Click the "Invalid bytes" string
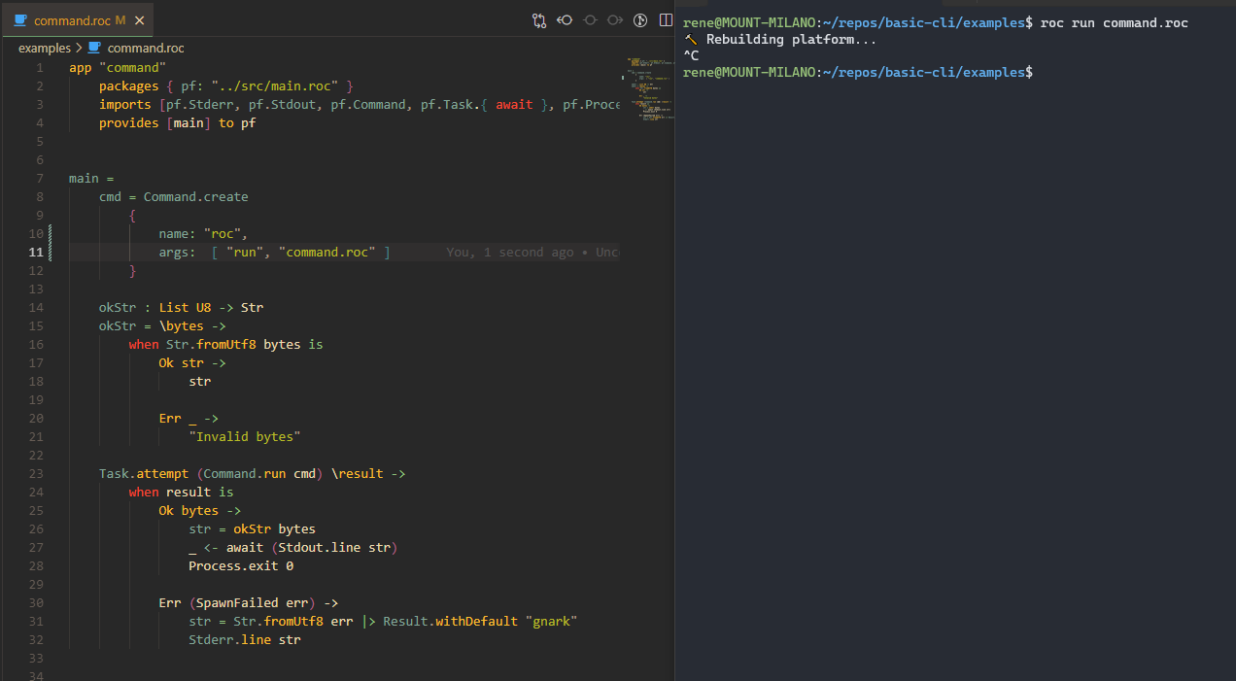This screenshot has height=681, width=1236. [x=245, y=436]
